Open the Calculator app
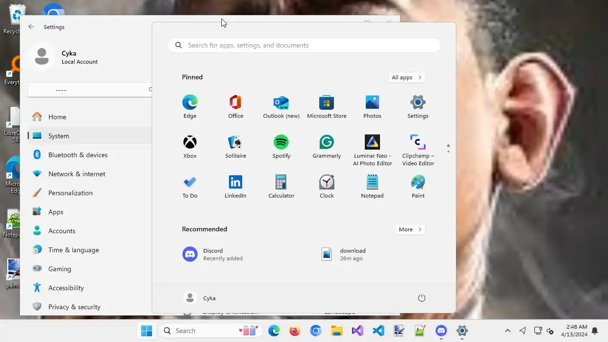The height and width of the screenshot is (342, 608). tap(281, 187)
